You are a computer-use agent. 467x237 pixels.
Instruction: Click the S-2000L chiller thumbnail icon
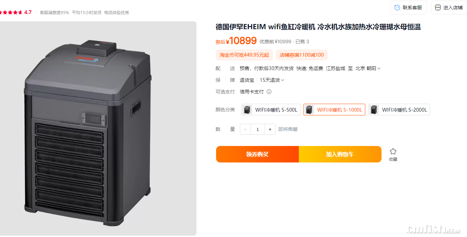[x=374, y=110]
